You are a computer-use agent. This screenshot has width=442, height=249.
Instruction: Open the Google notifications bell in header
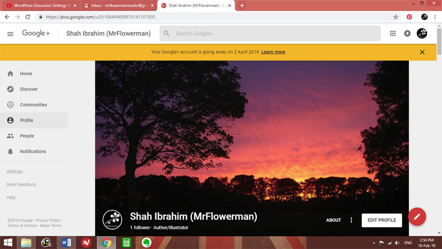[407, 33]
